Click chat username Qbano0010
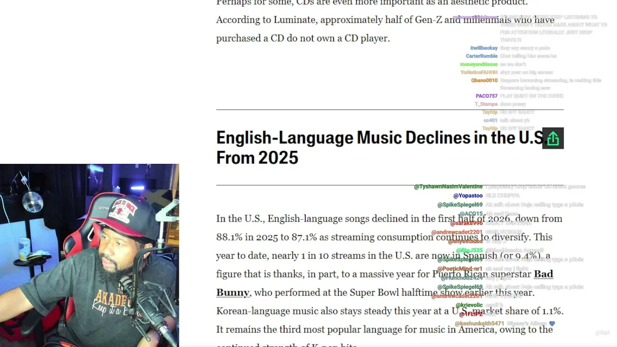 (x=484, y=80)
